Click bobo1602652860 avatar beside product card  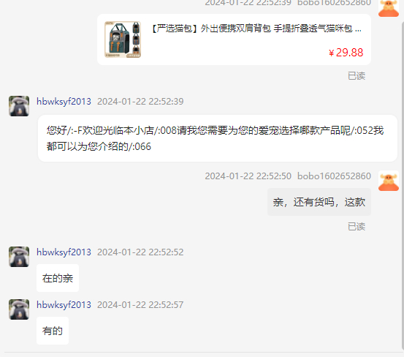click(x=389, y=8)
